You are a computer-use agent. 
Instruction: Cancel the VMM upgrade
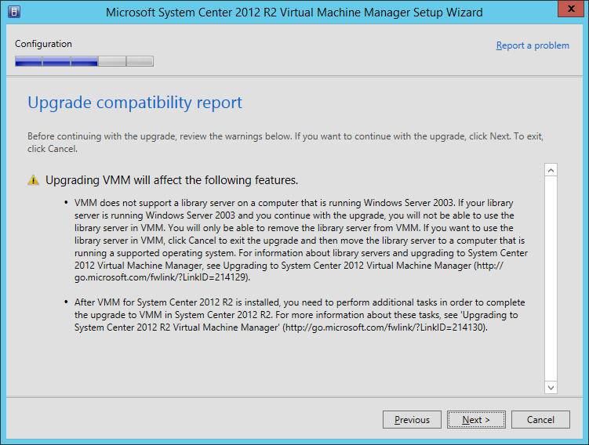540,419
